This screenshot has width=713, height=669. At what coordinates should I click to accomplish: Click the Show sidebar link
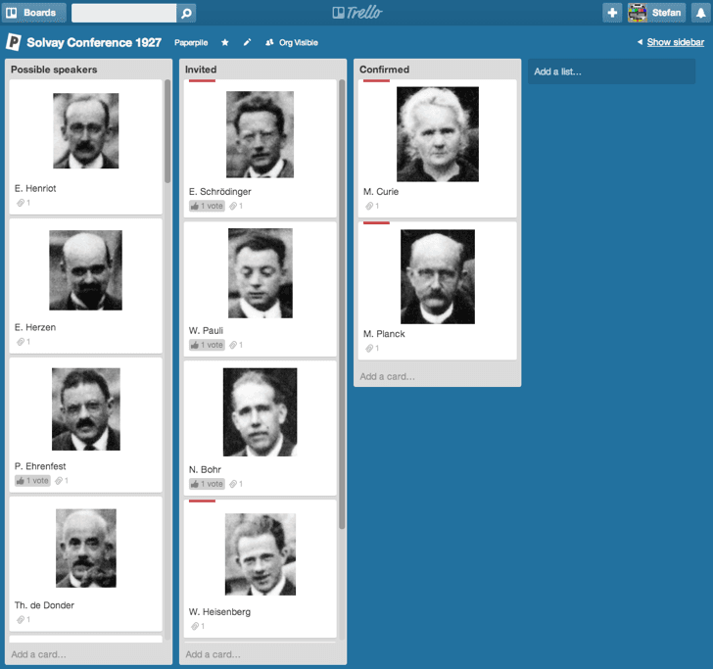pos(675,42)
